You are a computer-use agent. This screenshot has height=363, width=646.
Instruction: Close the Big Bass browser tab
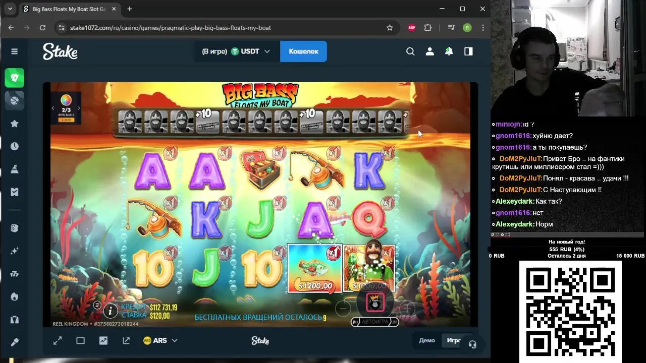(x=113, y=9)
